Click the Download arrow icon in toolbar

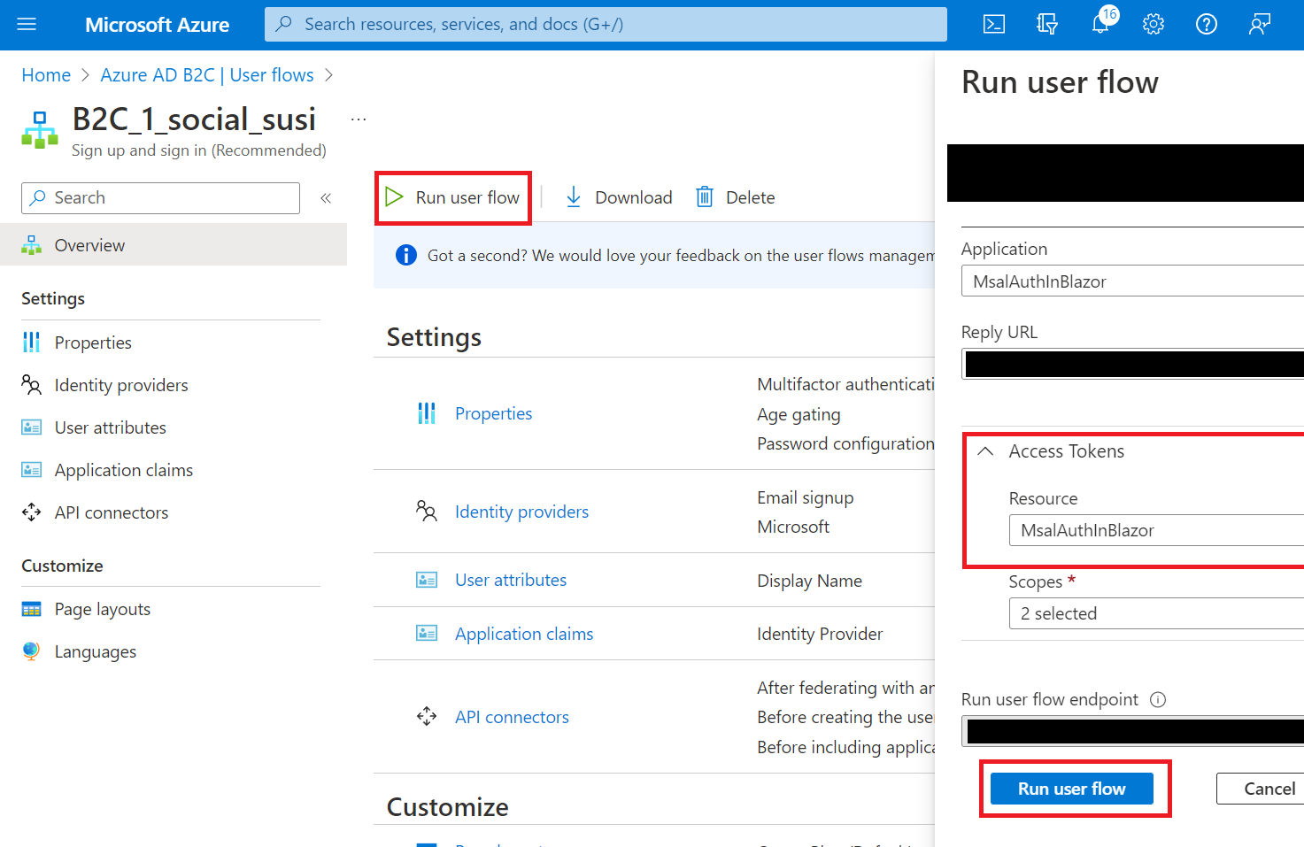(574, 197)
